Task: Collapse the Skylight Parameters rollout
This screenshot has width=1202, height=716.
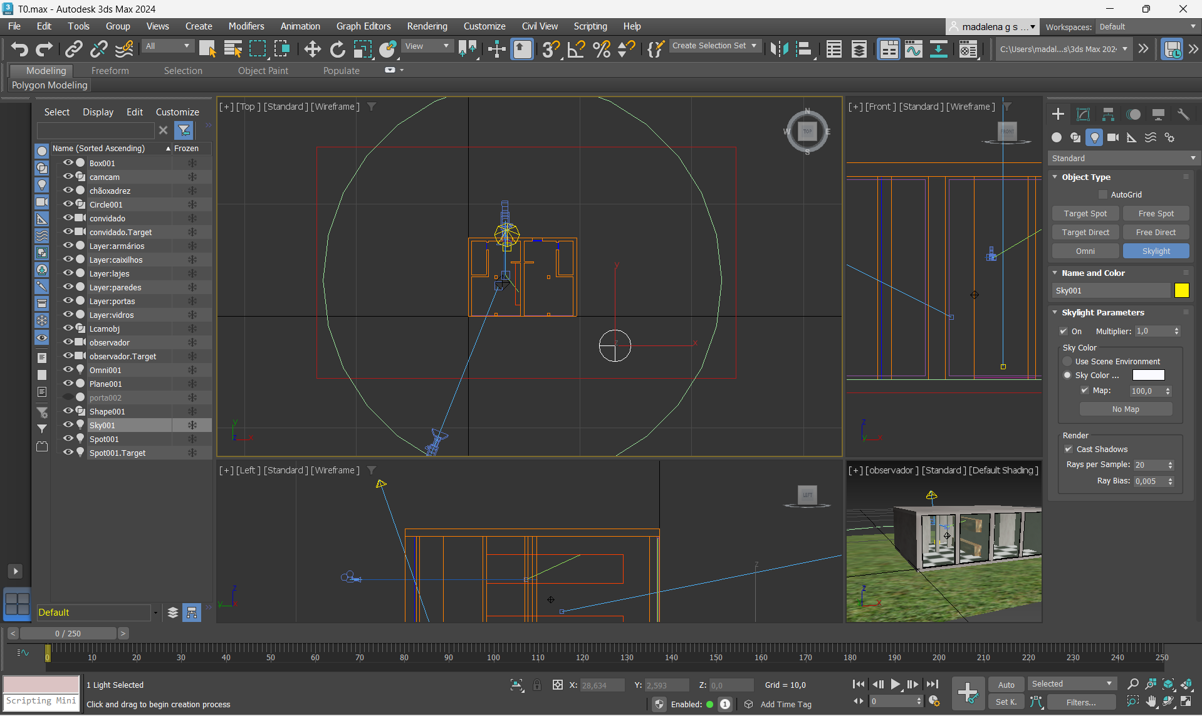Action: (x=1102, y=313)
